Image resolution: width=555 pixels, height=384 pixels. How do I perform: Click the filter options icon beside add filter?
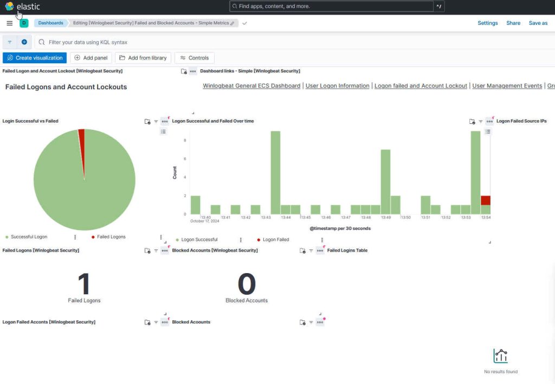9,42
